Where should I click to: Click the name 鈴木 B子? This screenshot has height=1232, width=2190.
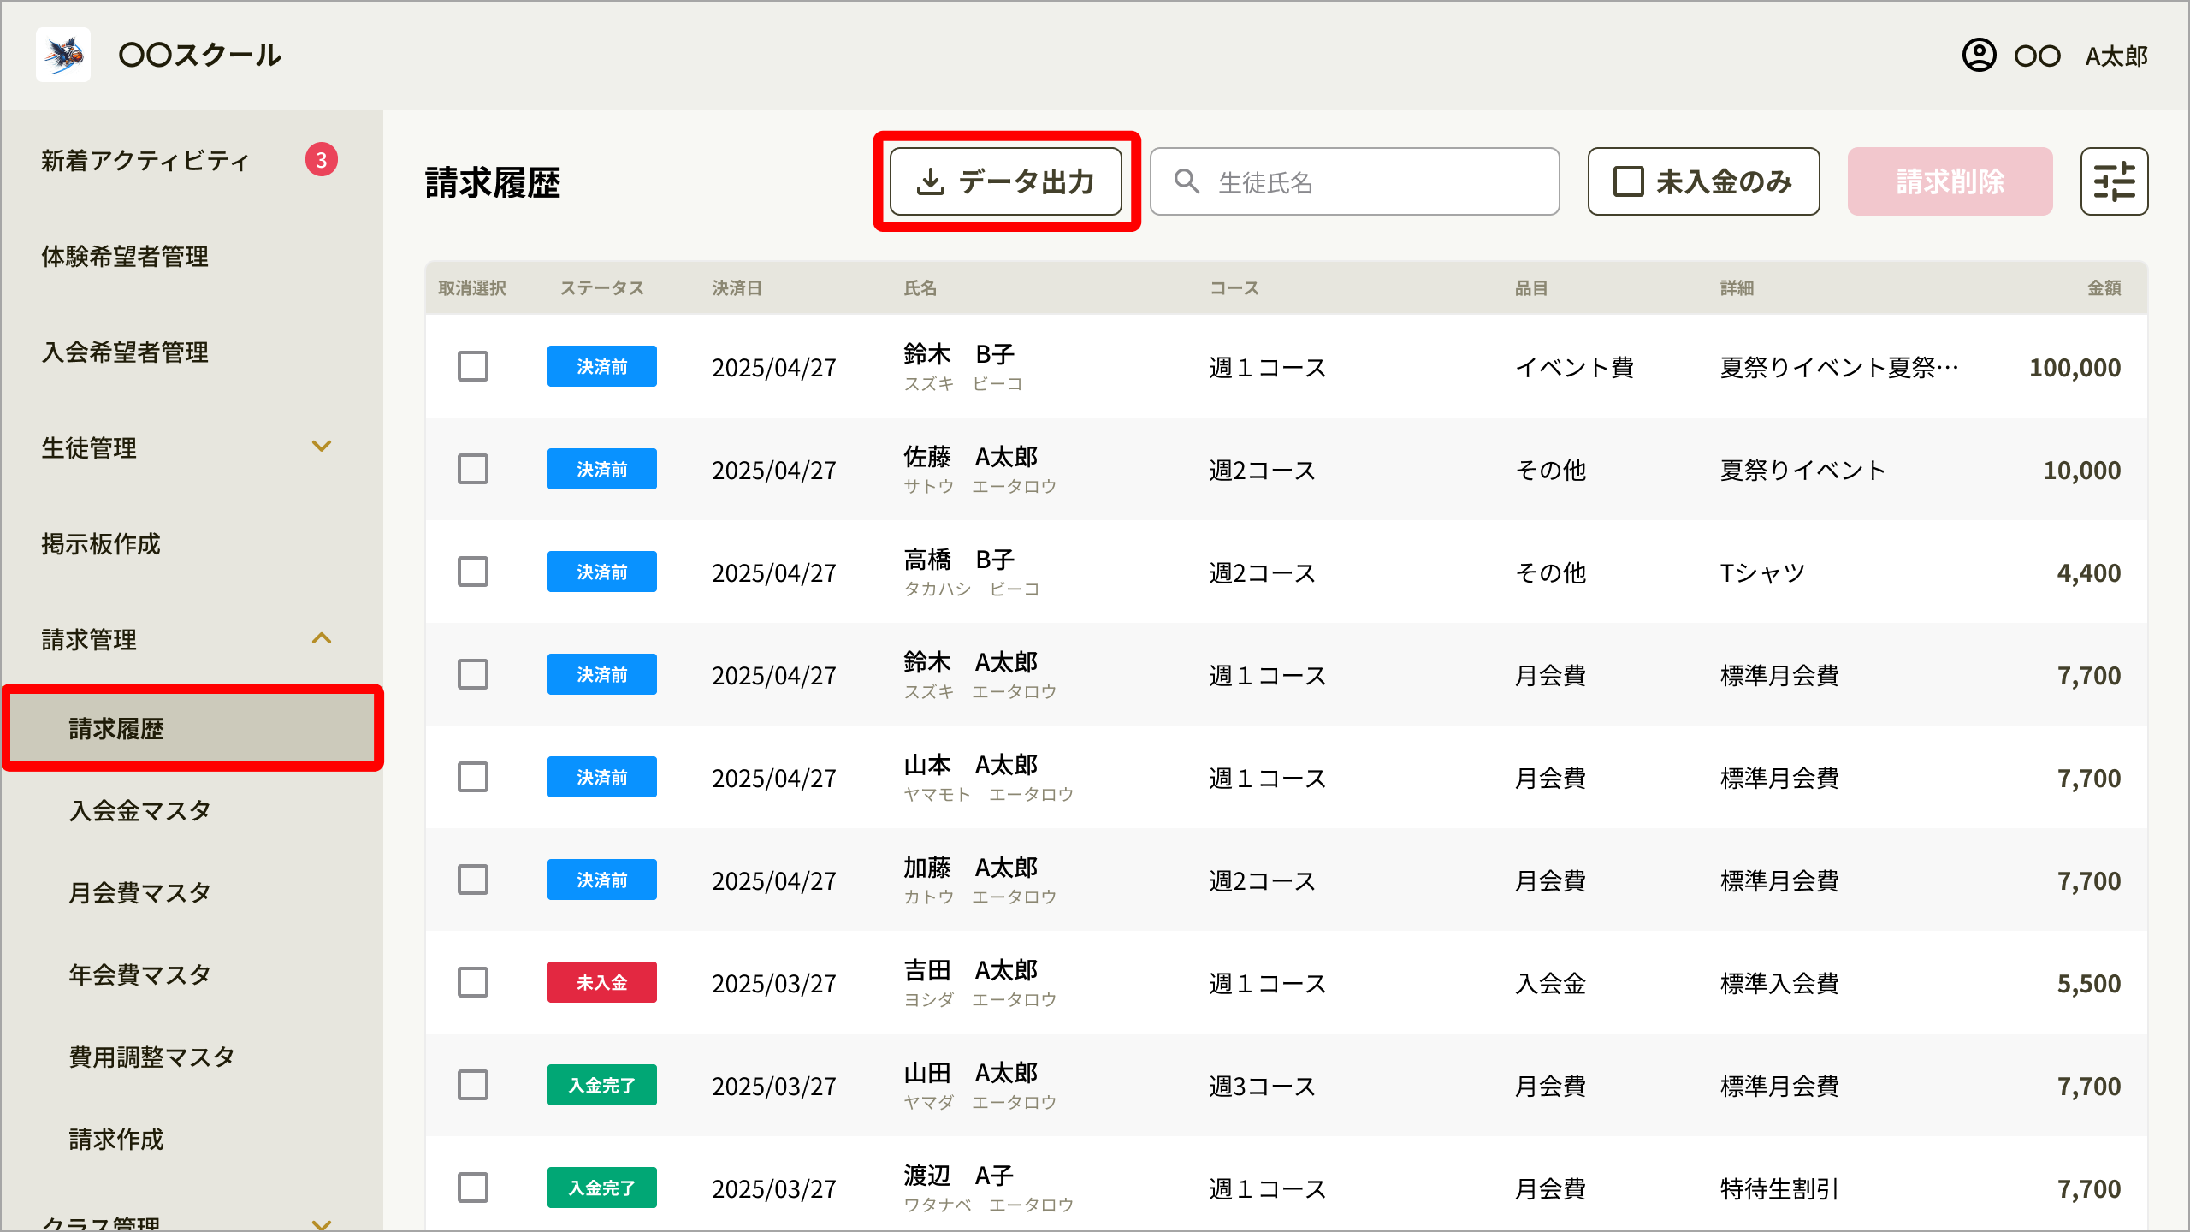(x=959, y=353)
